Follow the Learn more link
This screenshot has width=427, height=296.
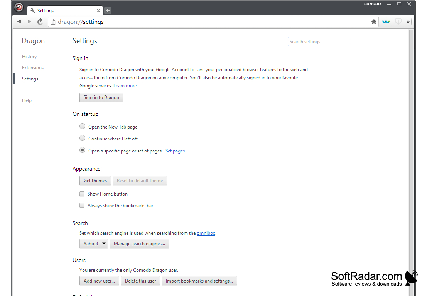[x=125, y=86]
